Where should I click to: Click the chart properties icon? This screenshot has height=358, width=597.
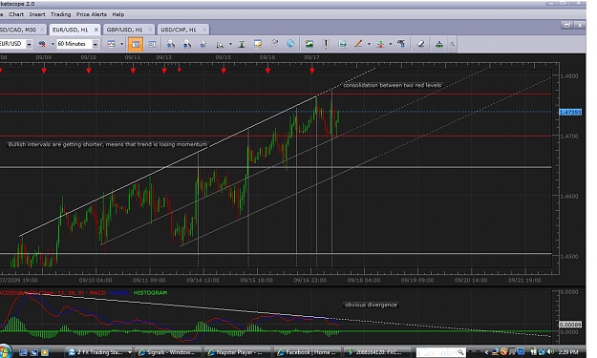tap(401, 44)
